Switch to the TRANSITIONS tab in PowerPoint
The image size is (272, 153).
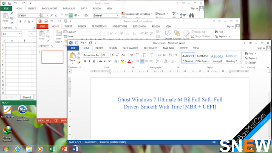[99, 26]
